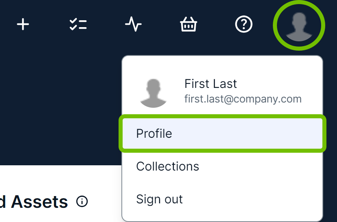Click empty header space between basket and help
The width and height of the screenshot is (337, 222).
pyautogui.click(x=216, y=25)
